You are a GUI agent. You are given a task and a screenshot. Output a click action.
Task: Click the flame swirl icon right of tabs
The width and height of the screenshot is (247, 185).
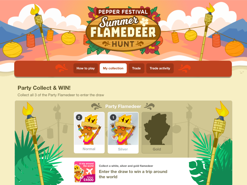pyautogui.click(x=184, y=68)
